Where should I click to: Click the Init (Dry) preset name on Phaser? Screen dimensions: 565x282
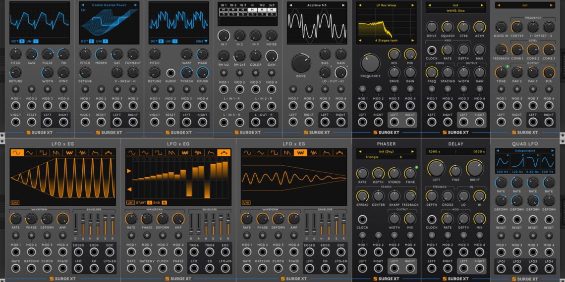[386, 151]
